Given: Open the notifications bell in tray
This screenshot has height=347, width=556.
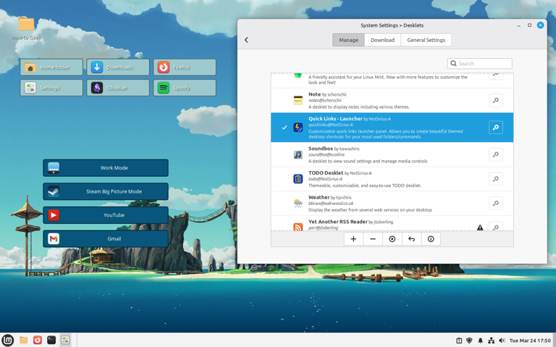Looking at the screenshot, I should click(481, 340).
